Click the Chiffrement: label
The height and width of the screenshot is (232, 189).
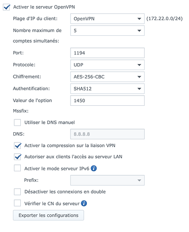click(x=27, y=77)
